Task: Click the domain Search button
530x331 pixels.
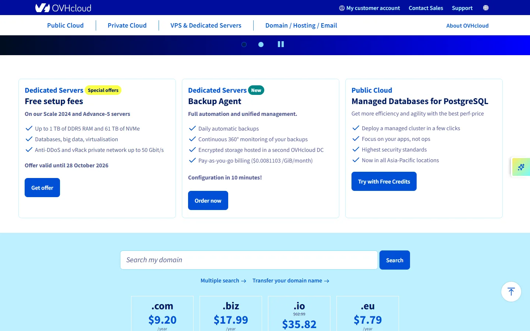Action: click(x=395, y=260)
